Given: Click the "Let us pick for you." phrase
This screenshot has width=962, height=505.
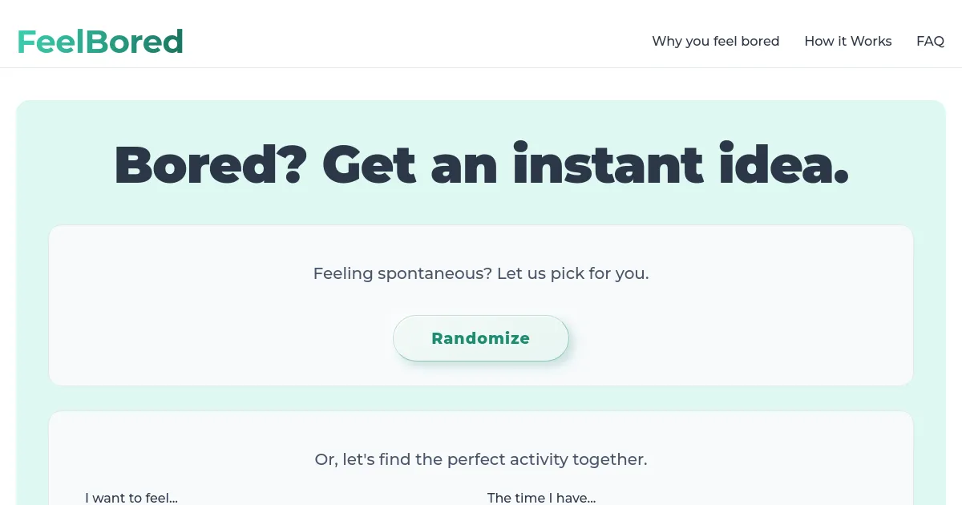Looking at the screenshot, I should pos(572,273).
